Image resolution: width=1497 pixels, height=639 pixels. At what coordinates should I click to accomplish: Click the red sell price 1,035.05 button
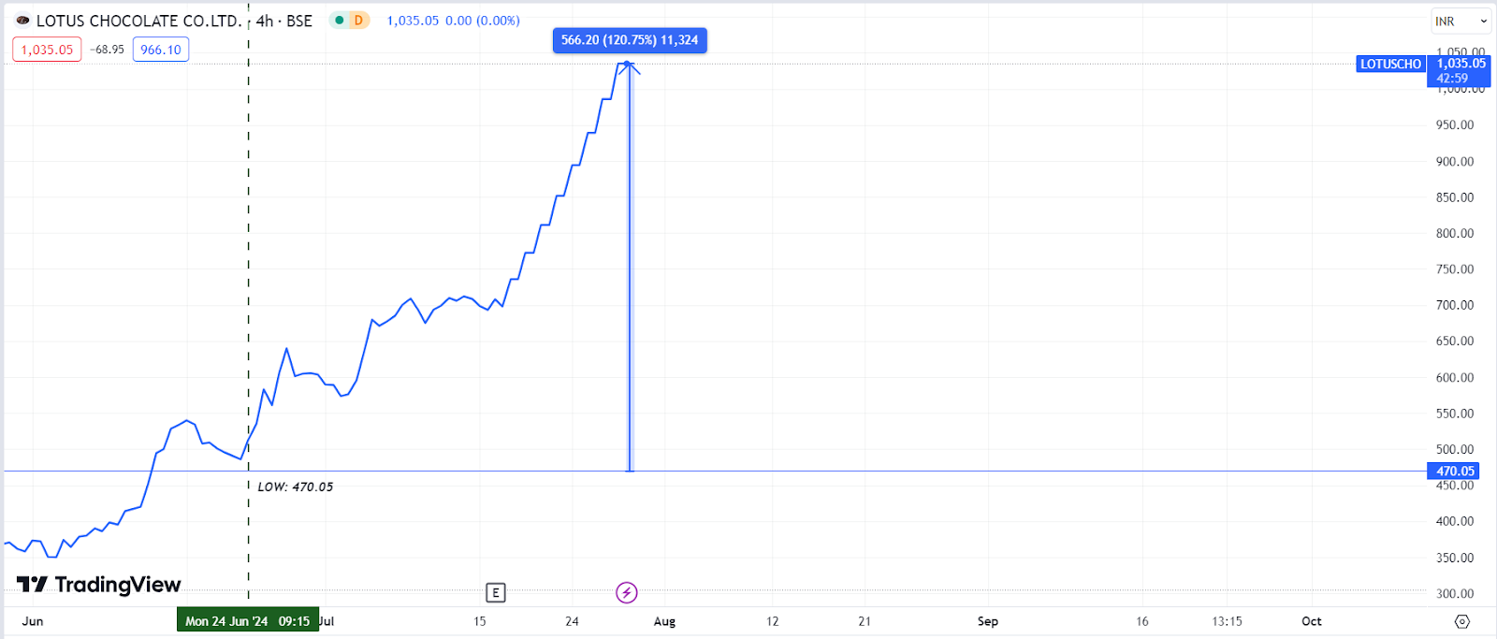47,50
